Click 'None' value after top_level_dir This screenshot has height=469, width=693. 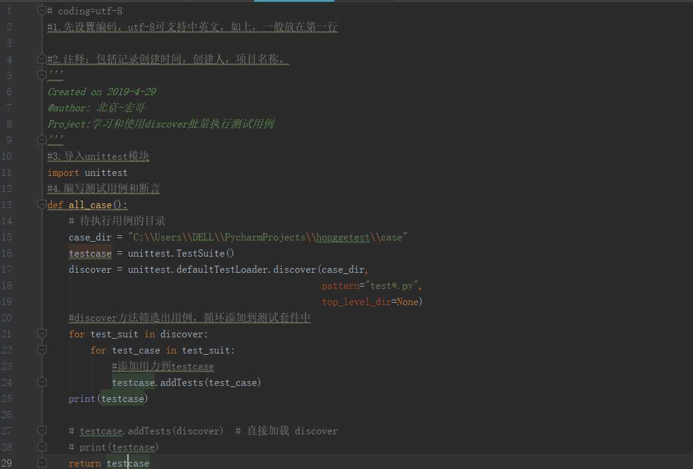(x=408, y=301)
